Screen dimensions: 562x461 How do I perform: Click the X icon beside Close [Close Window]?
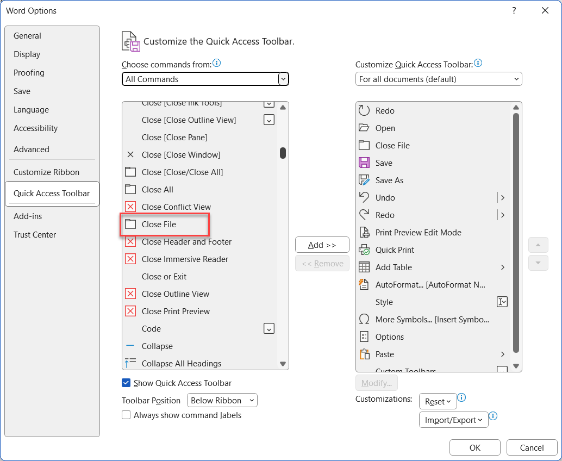pos(130,154)
